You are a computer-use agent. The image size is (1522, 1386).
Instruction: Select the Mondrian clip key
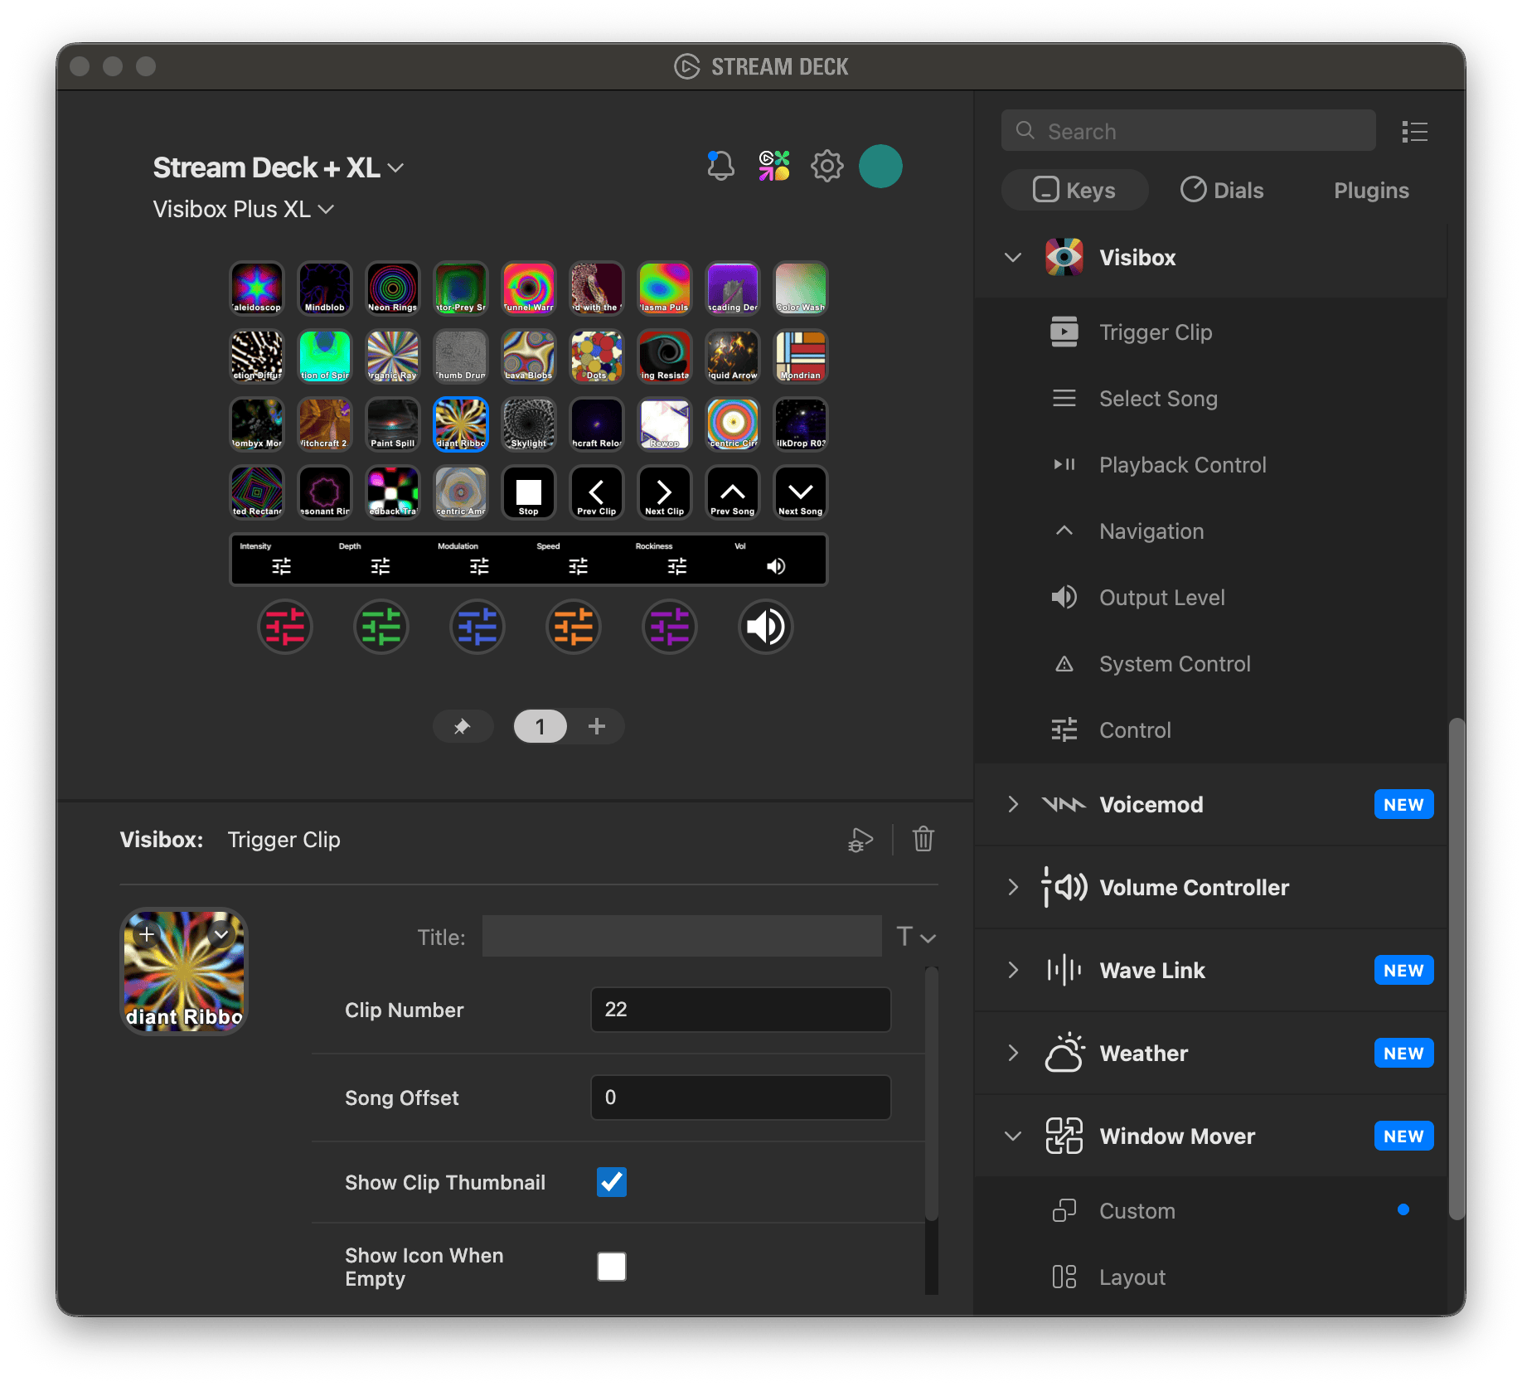coord(801,356)
